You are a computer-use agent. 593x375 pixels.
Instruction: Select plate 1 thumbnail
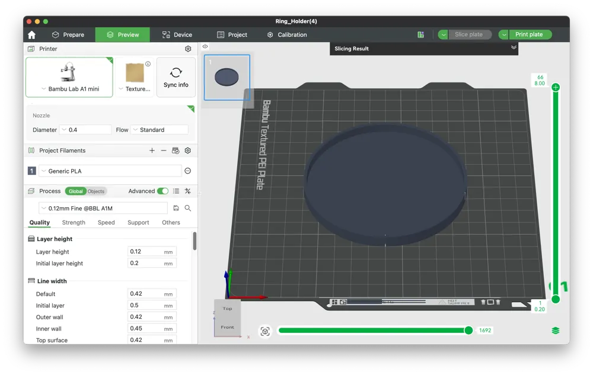coord(227,78)
